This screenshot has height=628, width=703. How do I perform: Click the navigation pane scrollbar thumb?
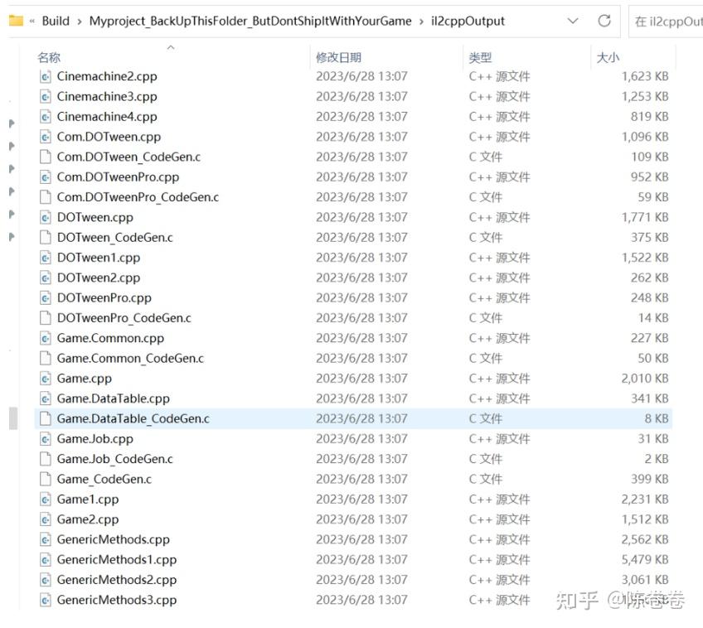click(13, 418)
